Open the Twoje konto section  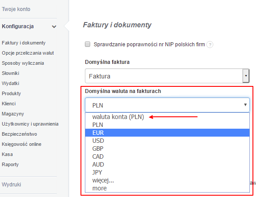click(x=16, y=9)
